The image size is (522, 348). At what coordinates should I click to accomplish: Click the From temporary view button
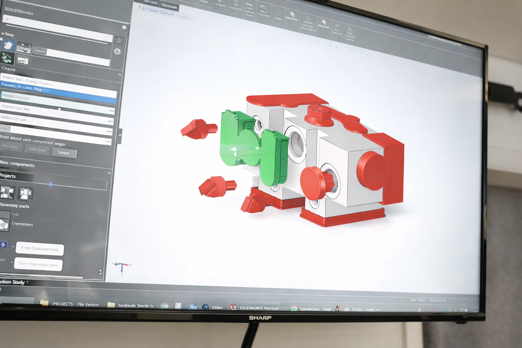[x=38, y=264]
